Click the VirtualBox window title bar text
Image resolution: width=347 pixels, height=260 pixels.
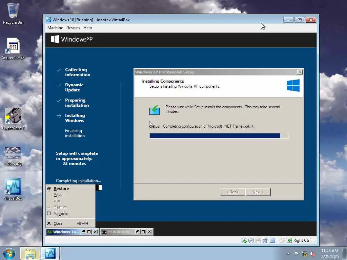91,20
